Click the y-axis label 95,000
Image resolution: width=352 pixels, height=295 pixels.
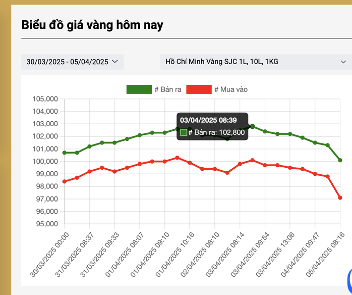coord(47,224)
